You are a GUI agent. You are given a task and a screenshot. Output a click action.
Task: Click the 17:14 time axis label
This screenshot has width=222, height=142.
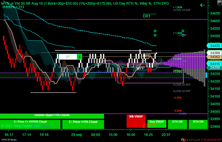click(x=27, y=135)
